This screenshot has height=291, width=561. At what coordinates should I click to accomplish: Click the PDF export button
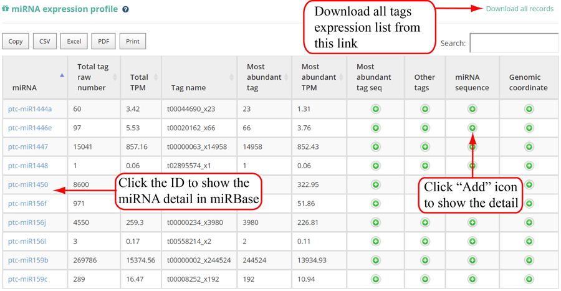click(x=103, y=42)
